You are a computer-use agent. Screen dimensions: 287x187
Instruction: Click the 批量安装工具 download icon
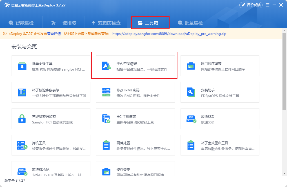click(22, 66)
